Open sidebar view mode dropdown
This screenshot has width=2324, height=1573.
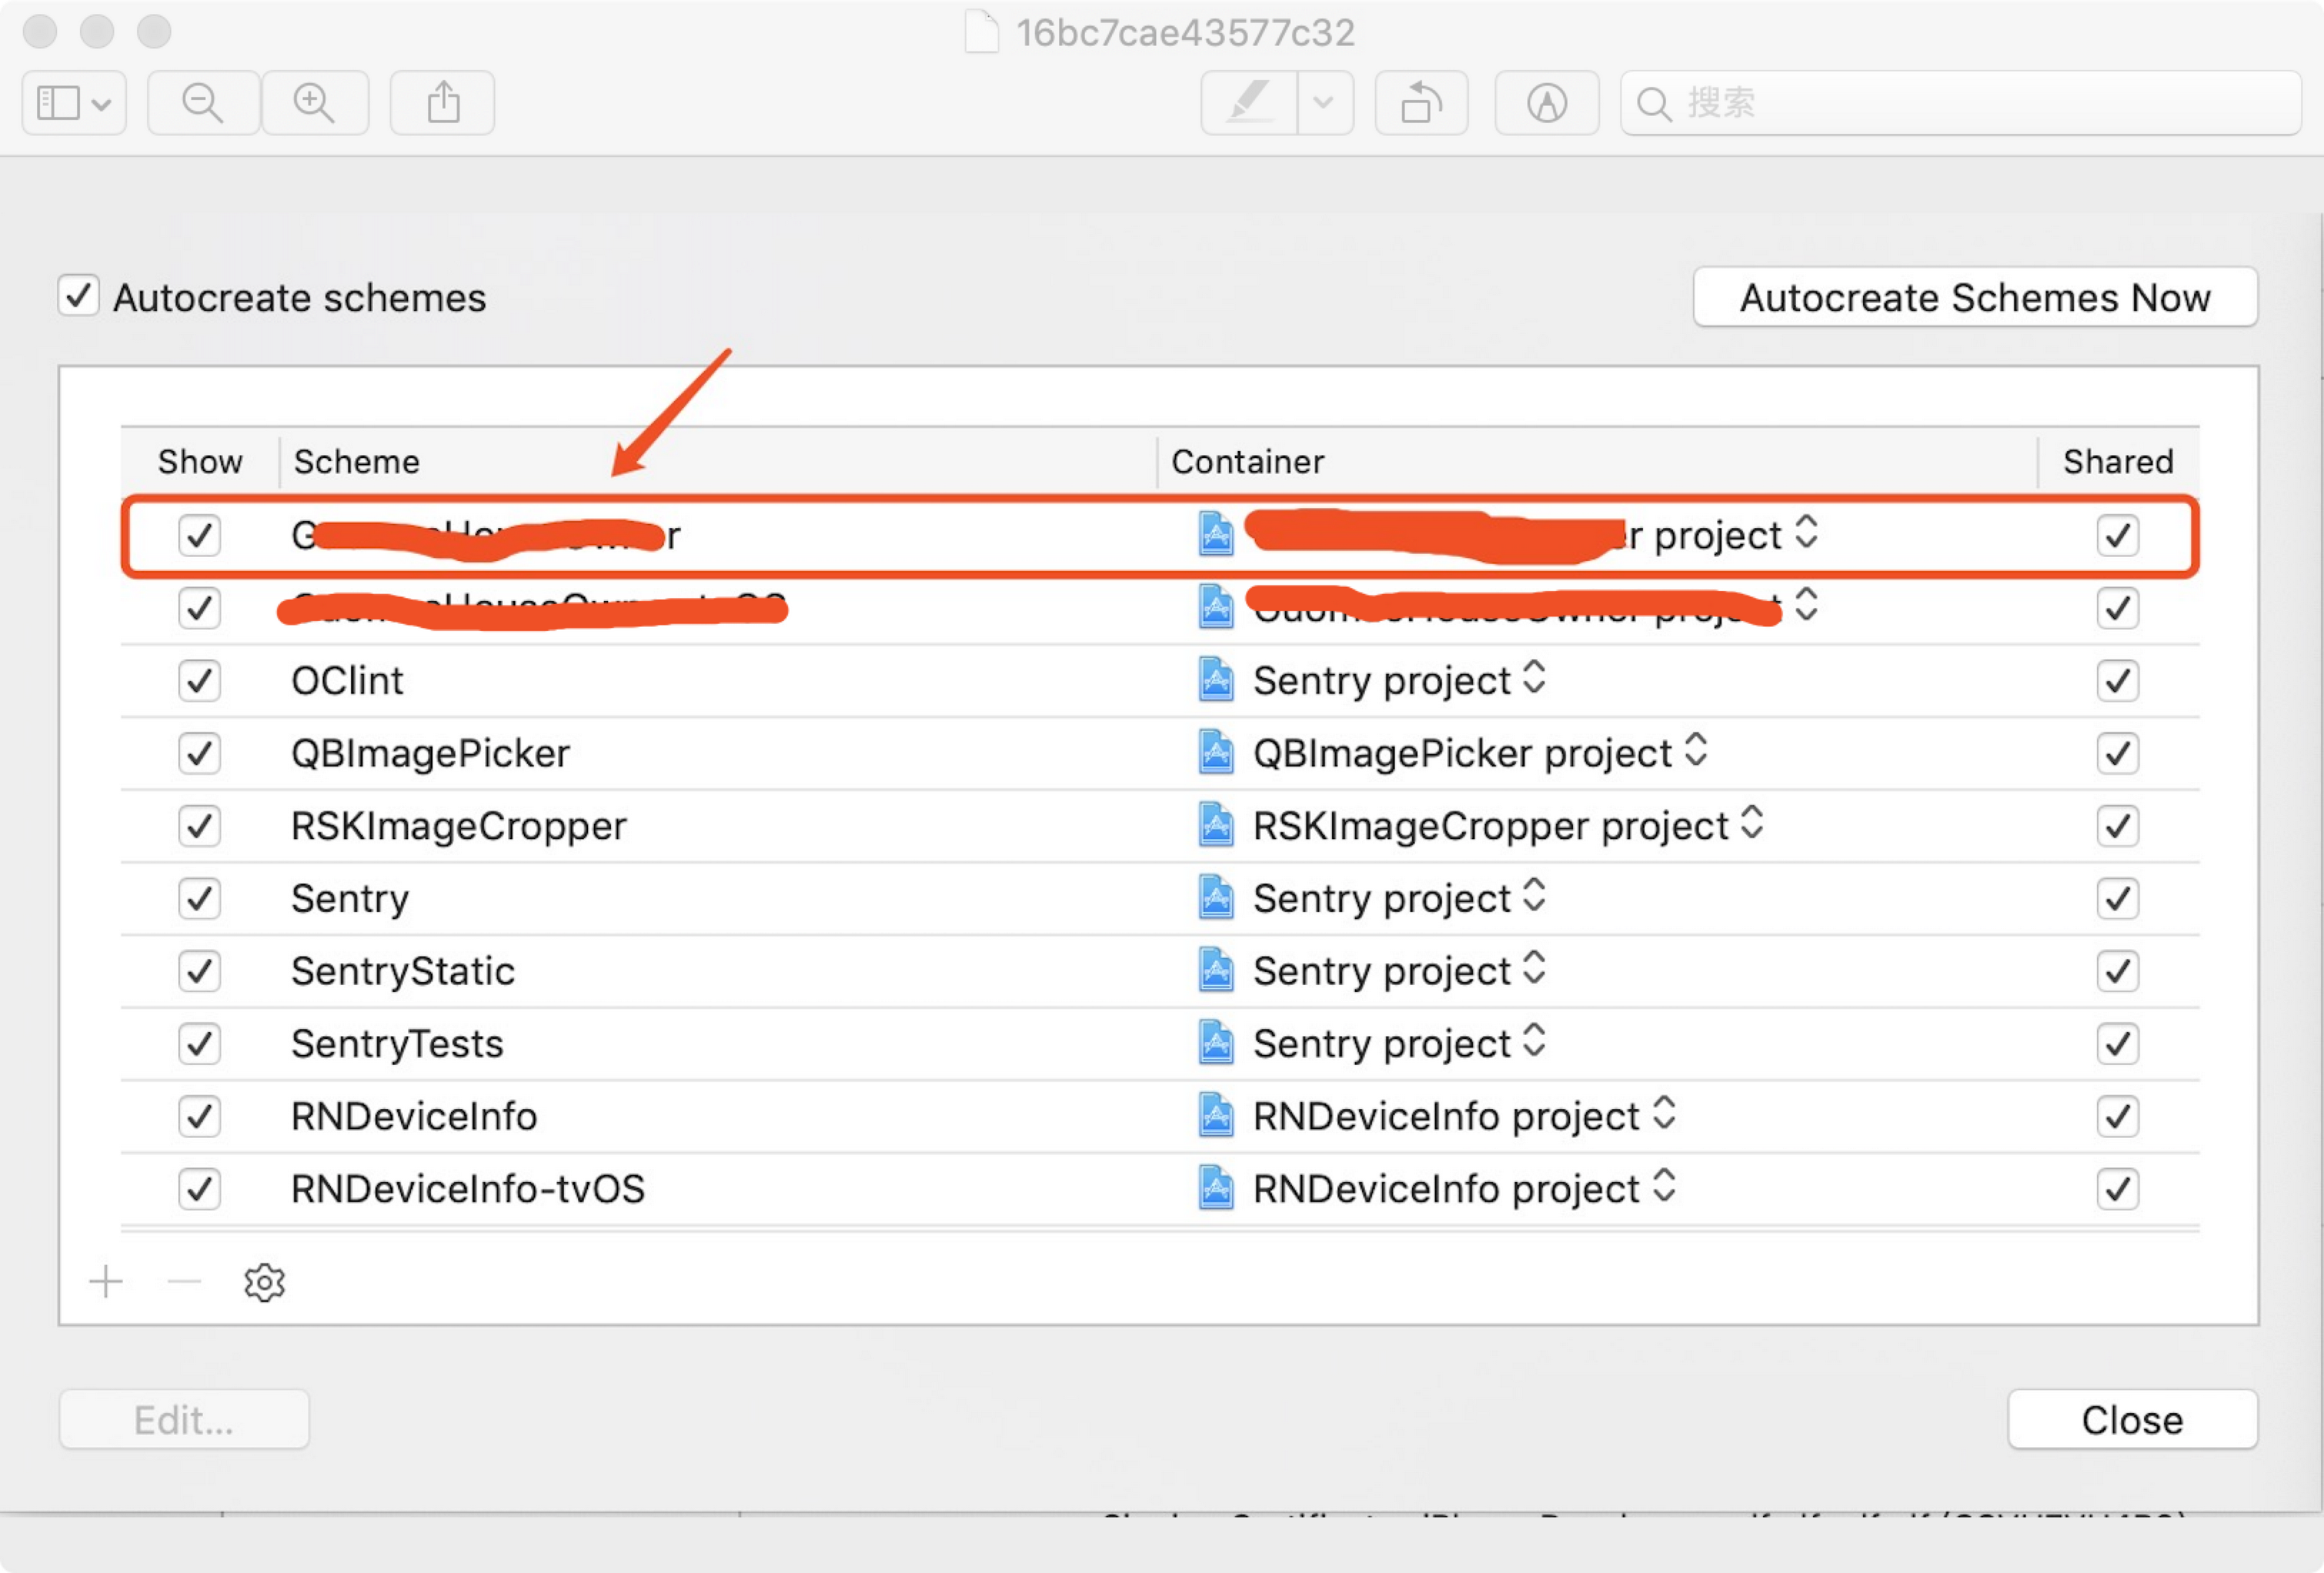point(74,103)
